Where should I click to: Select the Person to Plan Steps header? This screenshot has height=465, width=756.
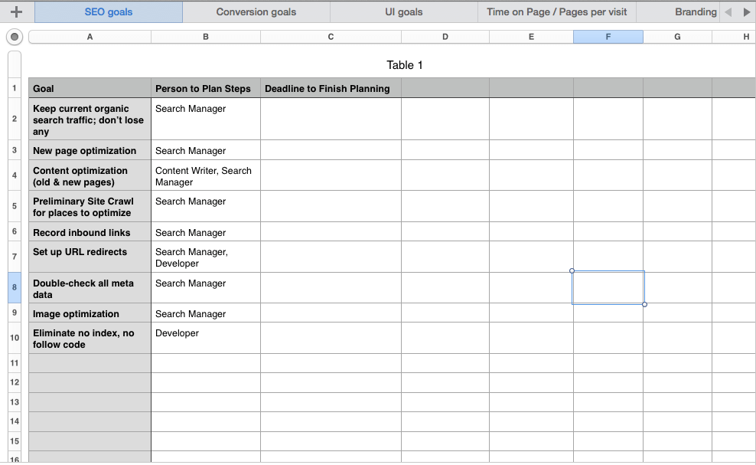206,88
